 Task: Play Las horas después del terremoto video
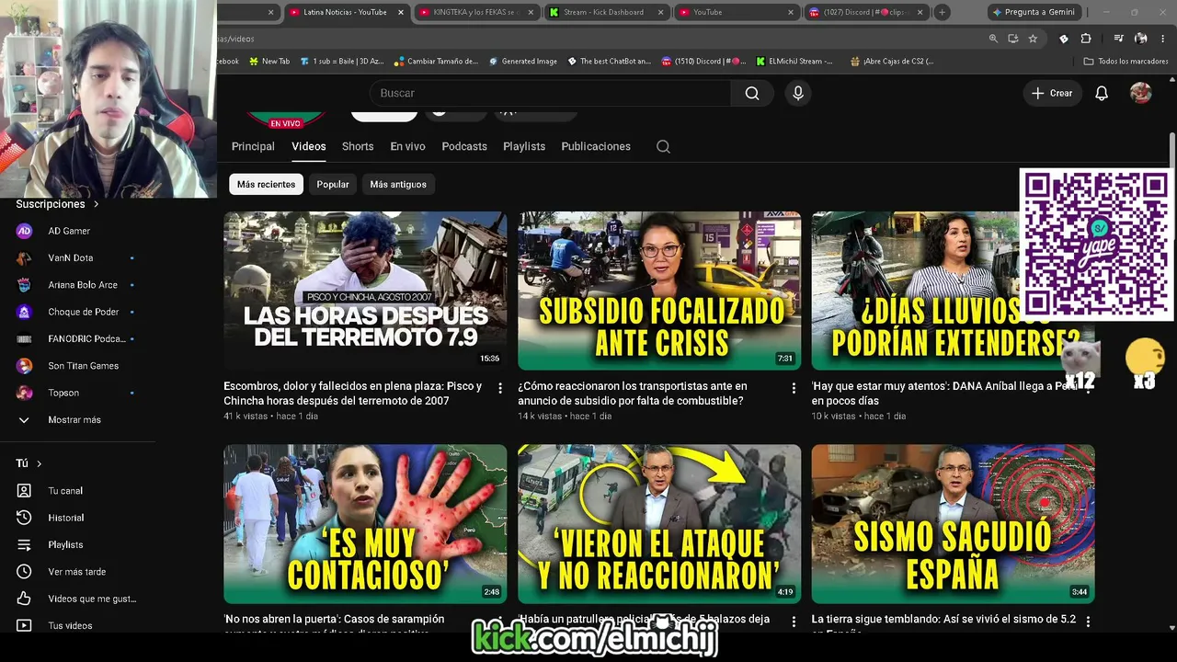(x=365, y=291)
